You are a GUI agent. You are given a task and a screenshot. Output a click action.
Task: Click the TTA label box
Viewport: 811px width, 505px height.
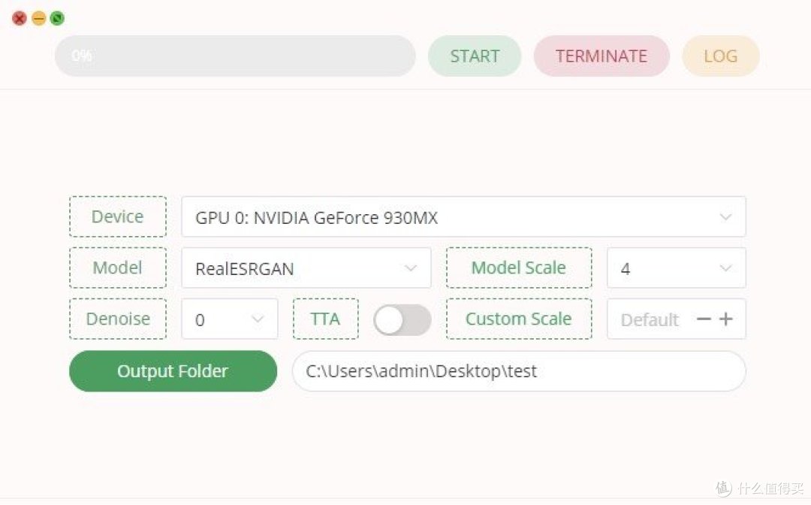click(x=326, y=319)
